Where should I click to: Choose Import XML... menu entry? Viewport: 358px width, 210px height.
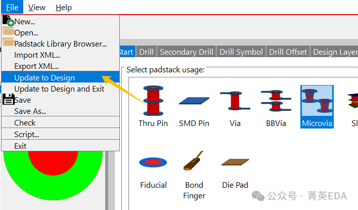click(61, 55)
